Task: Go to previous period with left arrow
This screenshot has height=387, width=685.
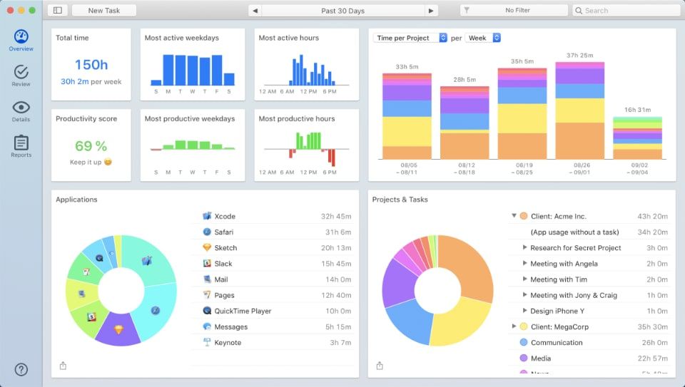Action: click(255, 11)
